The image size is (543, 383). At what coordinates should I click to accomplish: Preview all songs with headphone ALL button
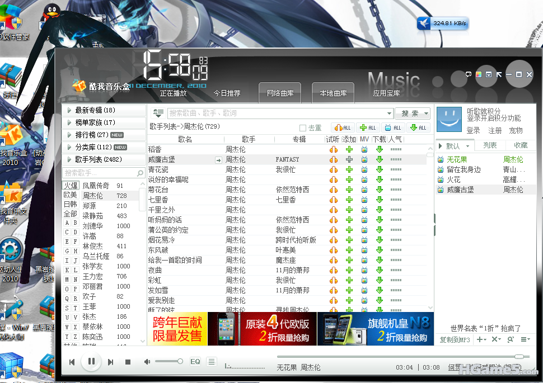tap(343, 127)
